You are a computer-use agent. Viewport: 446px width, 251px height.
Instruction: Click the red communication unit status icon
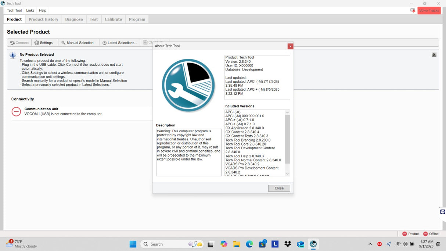(16, 112)
